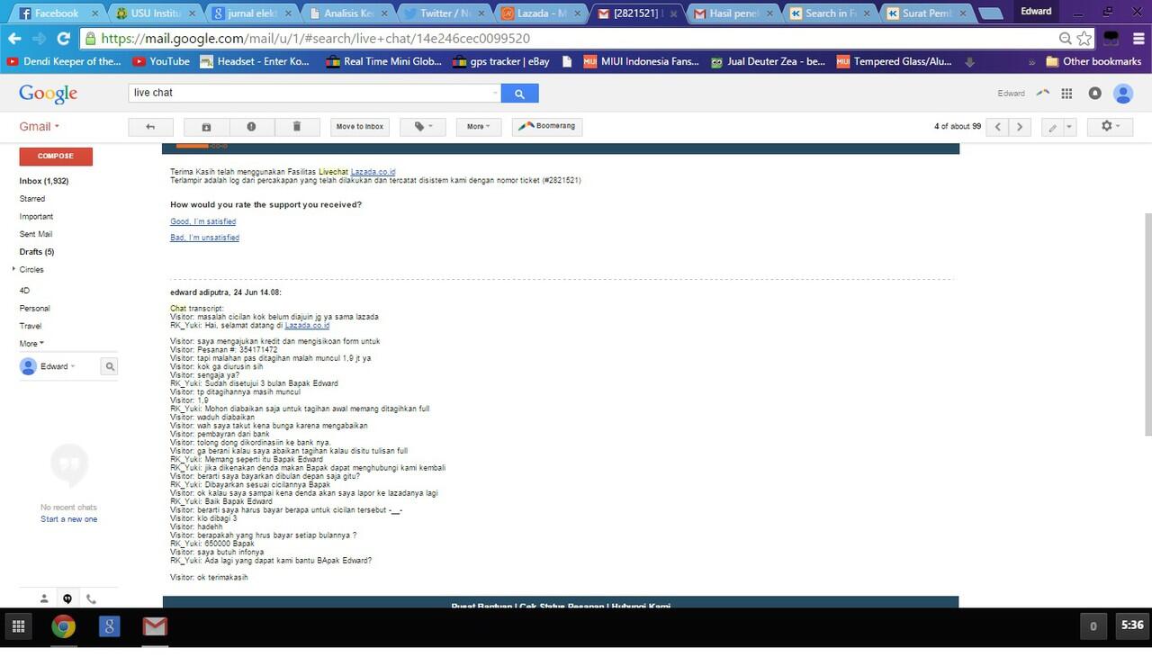Go back to search results arrow

[150, 127]
